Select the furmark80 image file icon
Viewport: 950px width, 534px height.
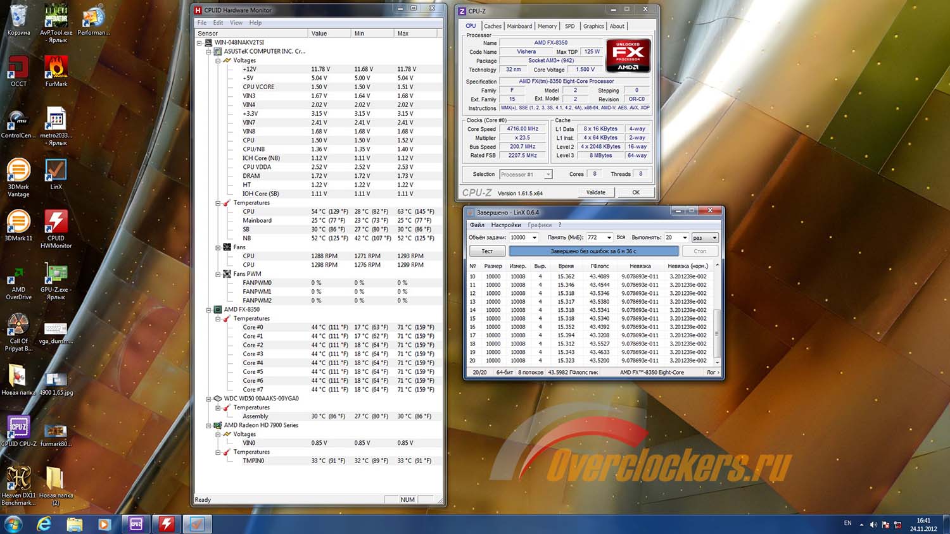point(56,435)
